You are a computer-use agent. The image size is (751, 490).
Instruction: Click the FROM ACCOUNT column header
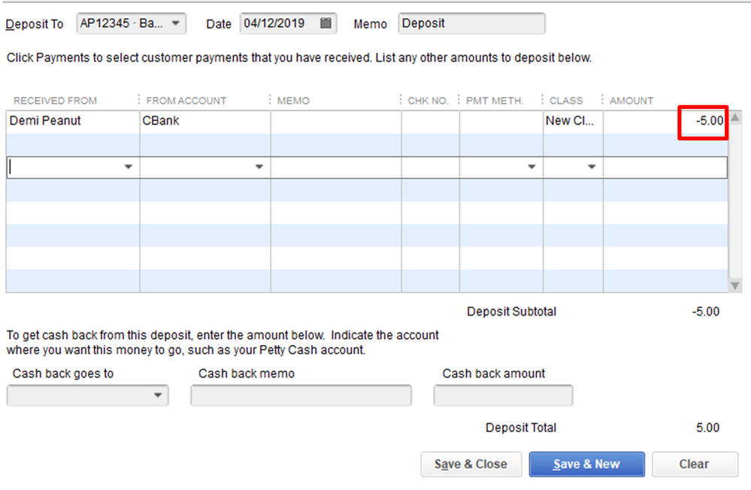[x=186, y=101]
